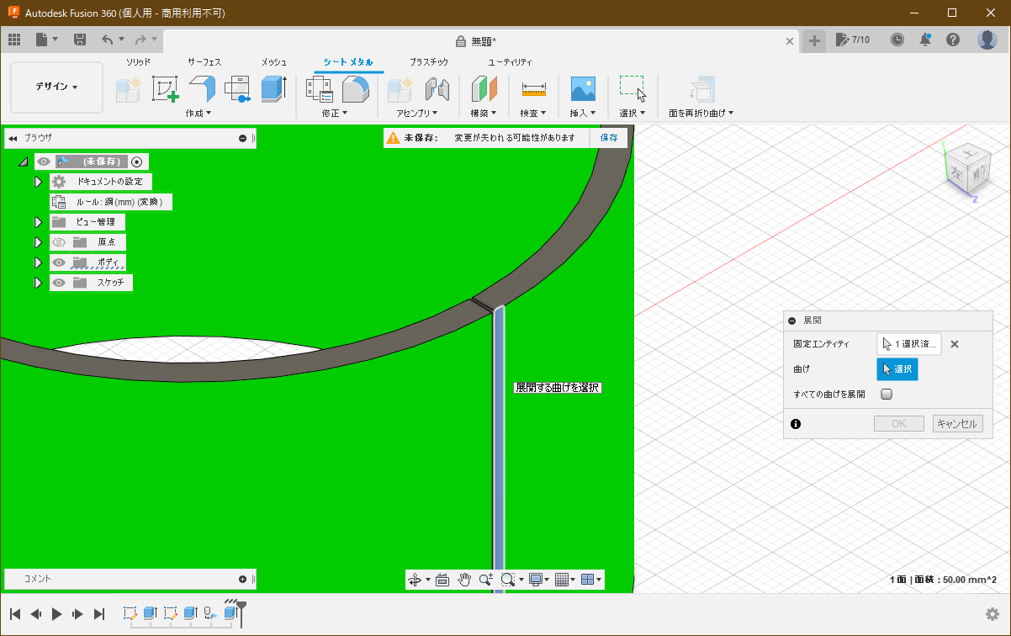Redo the last action

tap(140, 40)
